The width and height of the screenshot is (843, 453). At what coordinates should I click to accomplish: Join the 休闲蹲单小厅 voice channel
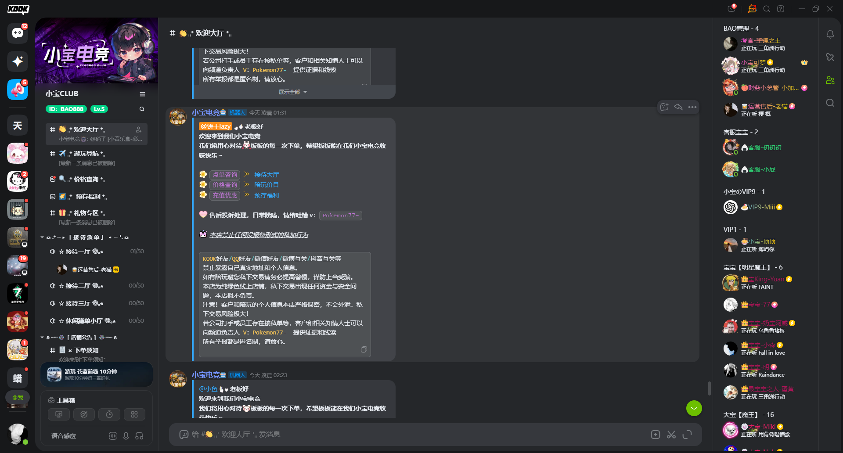pos(97,321)
